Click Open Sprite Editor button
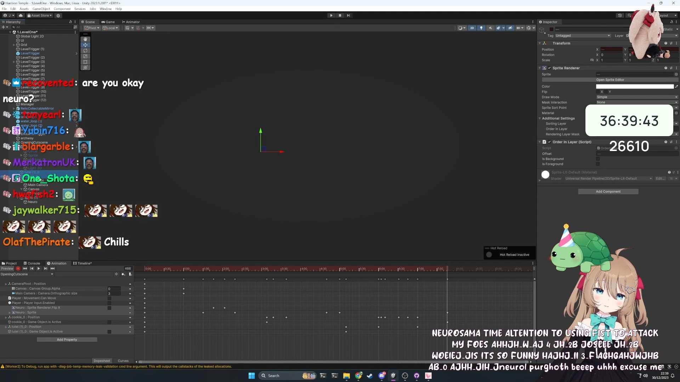 coord(610,80)
